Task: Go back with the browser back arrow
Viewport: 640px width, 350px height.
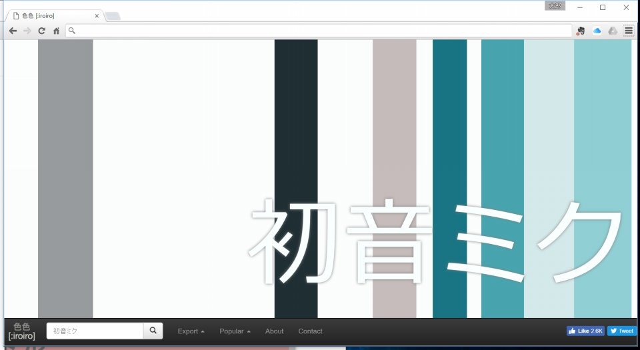Action: point(13,31)
